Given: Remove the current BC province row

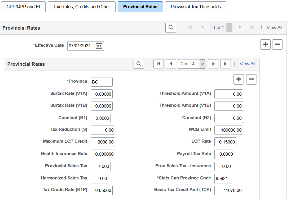Looking at the screenshot, I should (x=251, y=79).
